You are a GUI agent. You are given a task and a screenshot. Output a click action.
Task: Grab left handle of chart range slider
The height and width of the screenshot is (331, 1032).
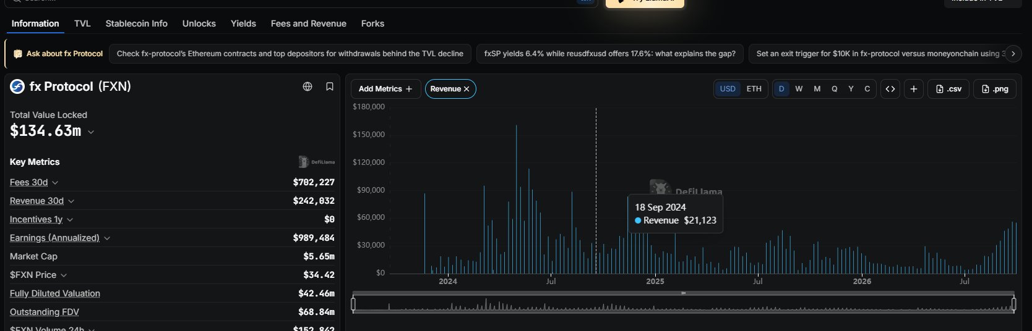(x=353, y=304)
